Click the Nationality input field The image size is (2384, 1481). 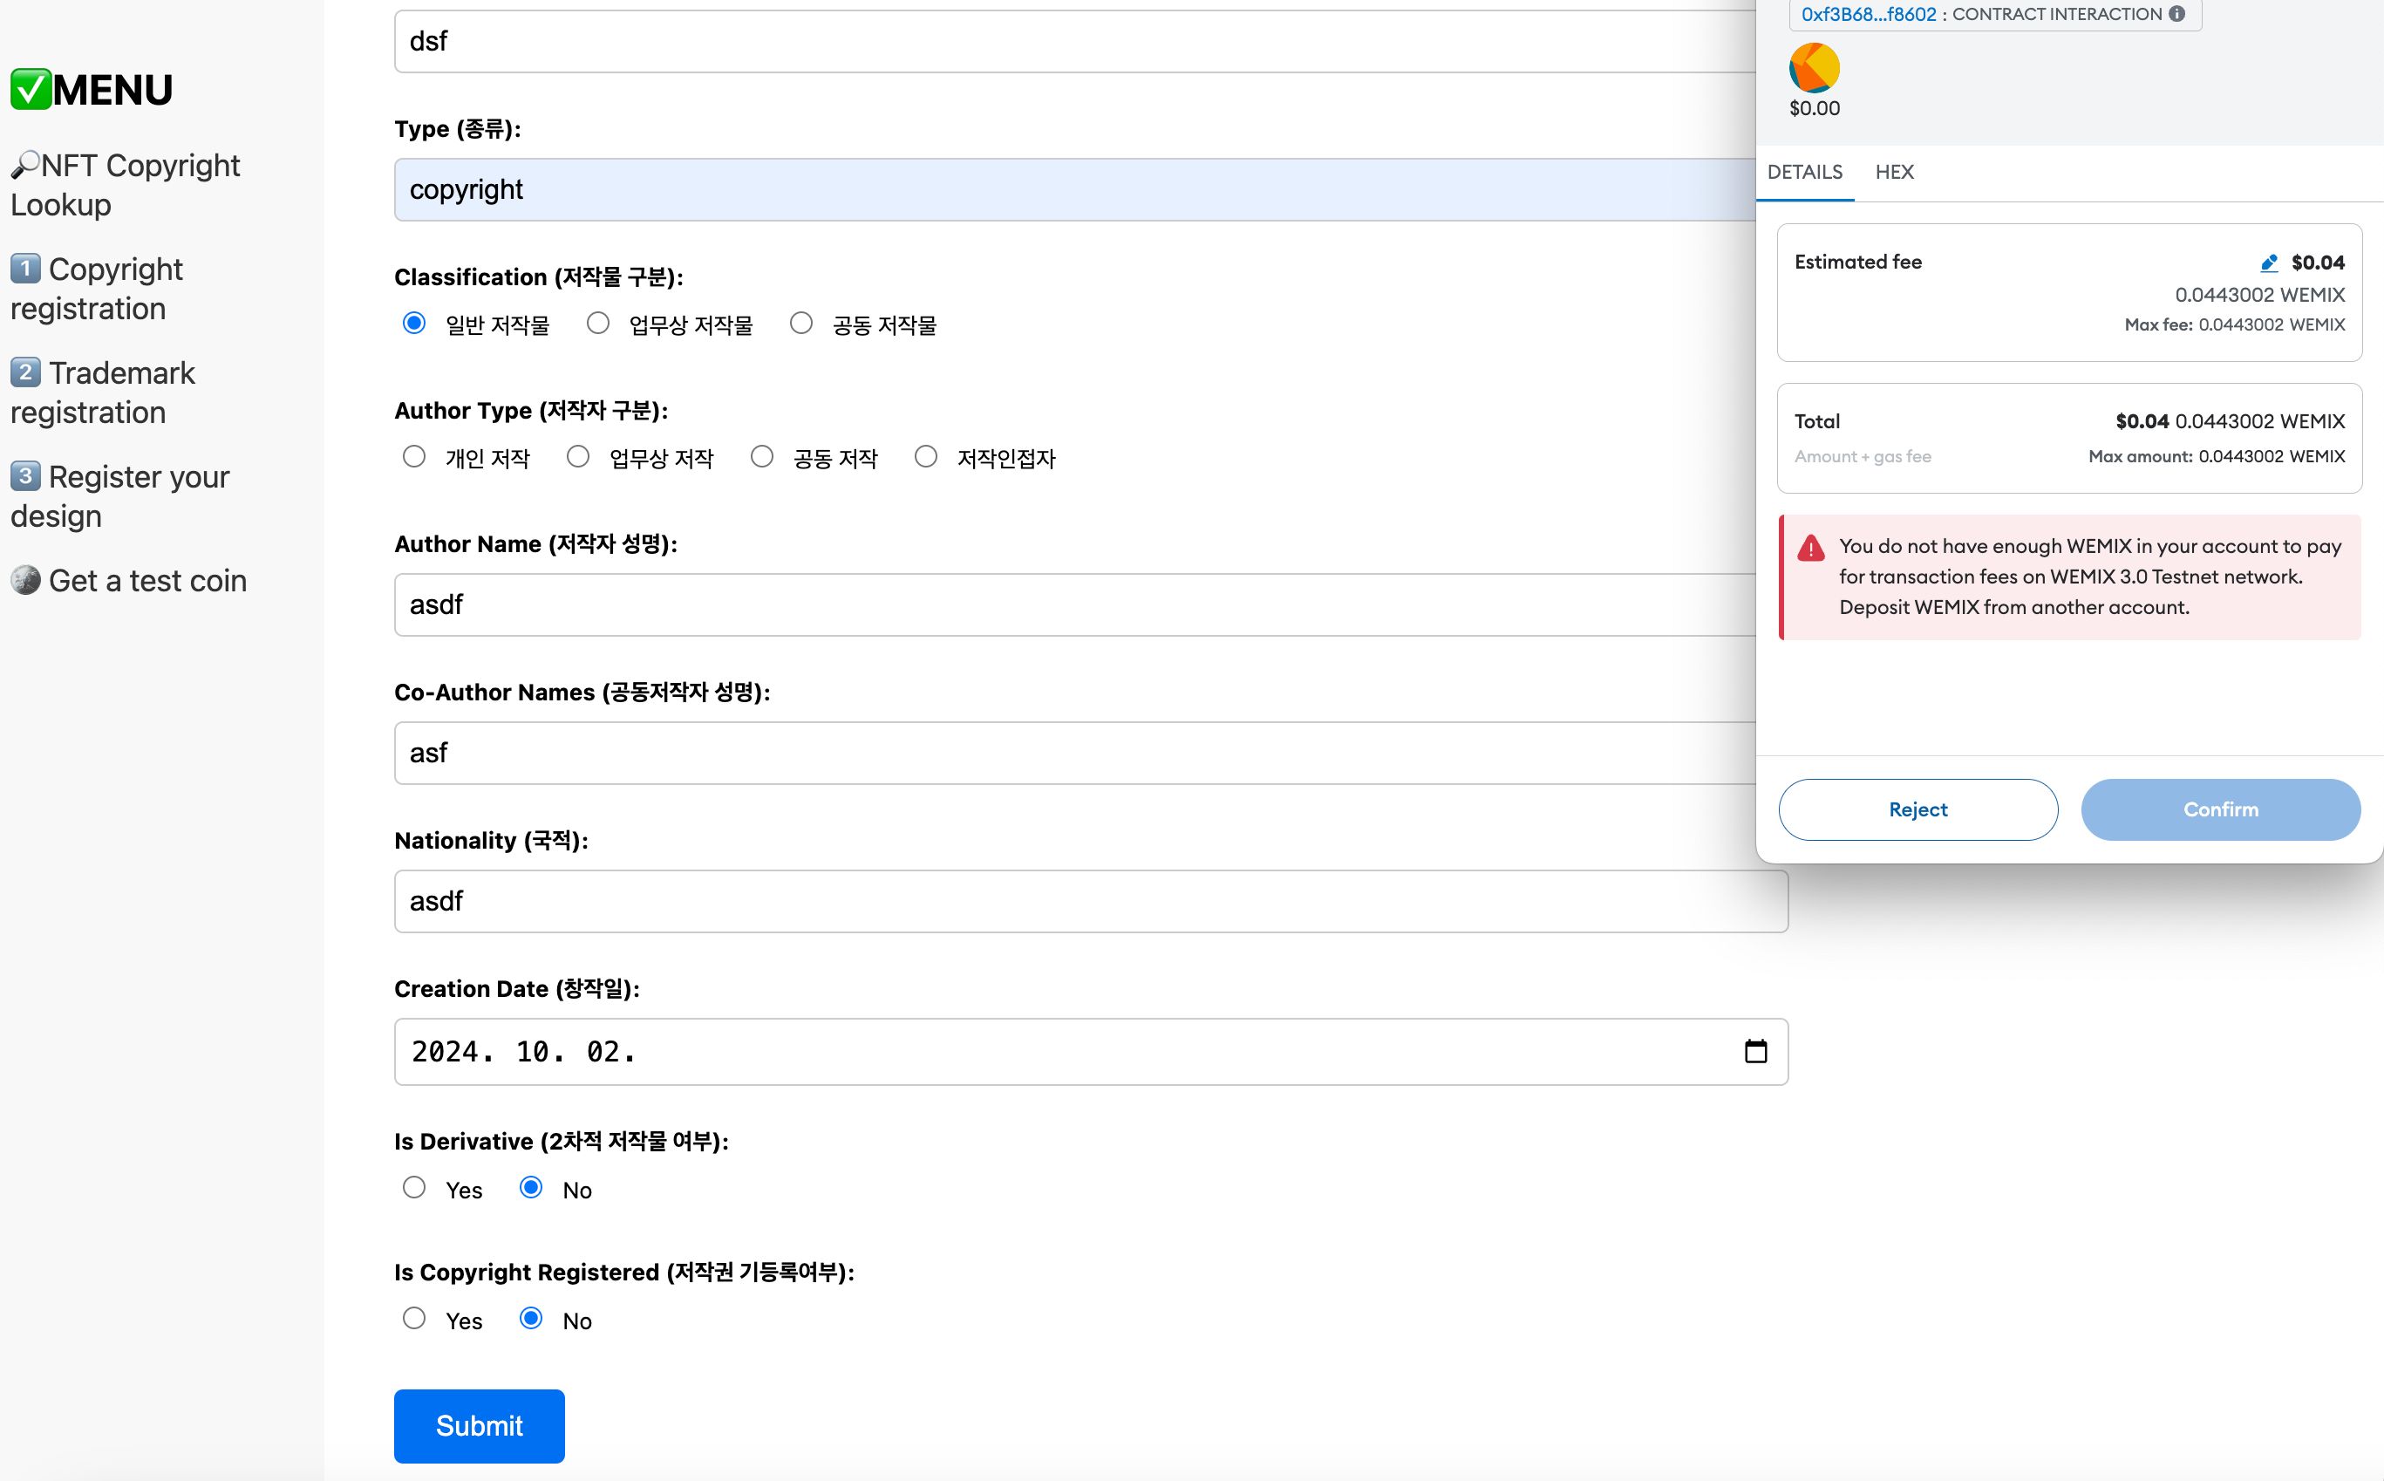pos(1091,901)
